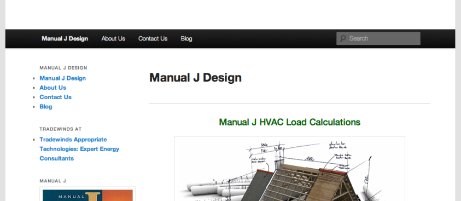Click the Manual J HVAC Load Calculations heading
The height and width of the screenshot is (201, 461).
(x=290, y=122)
